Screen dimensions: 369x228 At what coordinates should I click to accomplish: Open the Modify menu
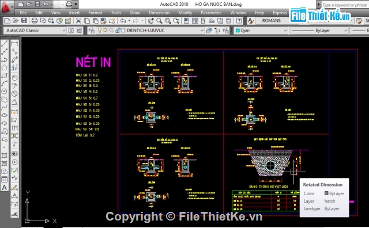coord(185,13)
